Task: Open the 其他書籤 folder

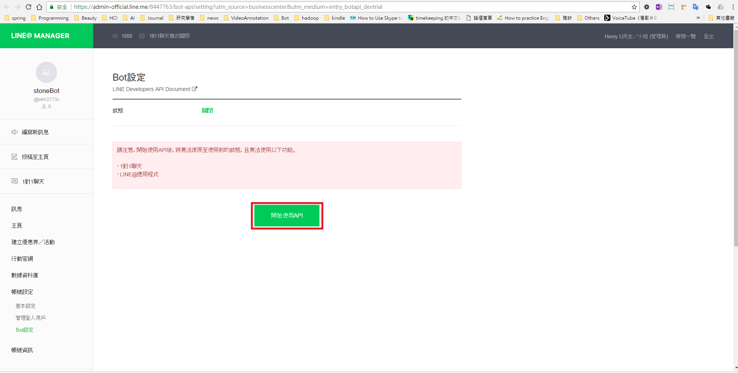Action: (x=721, y=18)
